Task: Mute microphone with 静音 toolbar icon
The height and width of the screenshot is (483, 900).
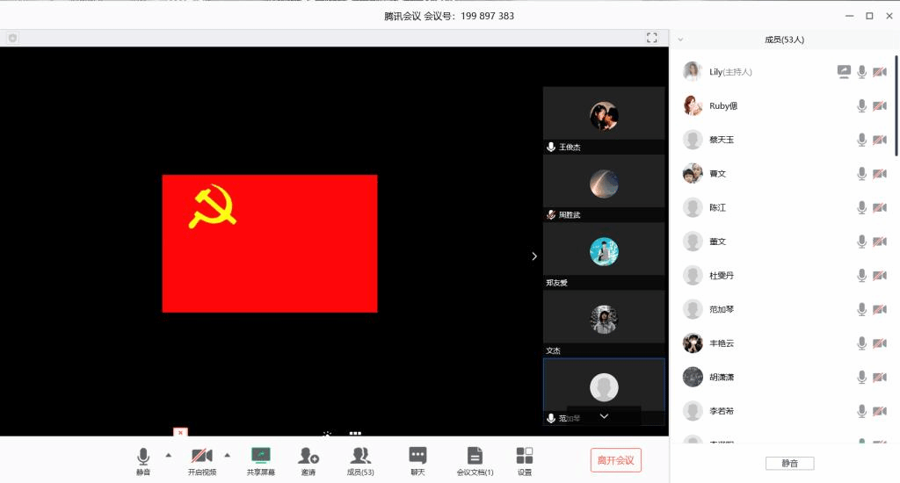Action: (143, 461)
